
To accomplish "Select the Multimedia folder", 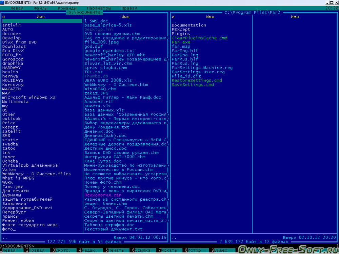I will [15, 102].
